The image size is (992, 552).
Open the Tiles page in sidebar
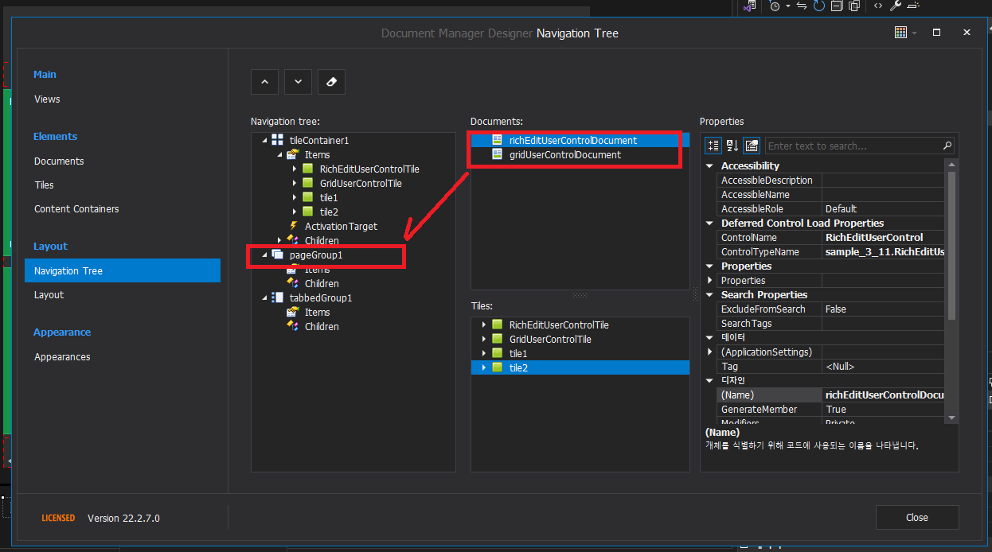pos(44,185)
